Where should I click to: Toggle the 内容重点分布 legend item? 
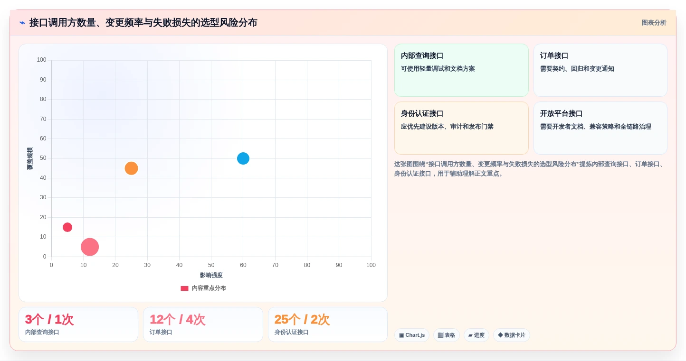coord(203,288)
